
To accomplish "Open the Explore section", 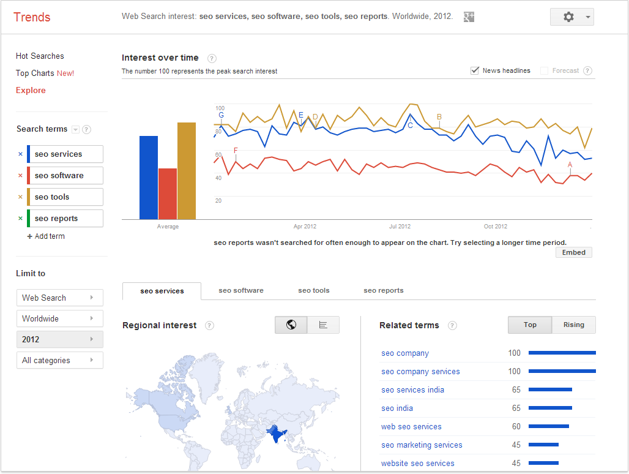I will 31,90.
